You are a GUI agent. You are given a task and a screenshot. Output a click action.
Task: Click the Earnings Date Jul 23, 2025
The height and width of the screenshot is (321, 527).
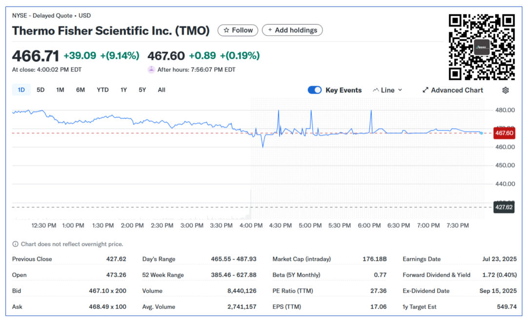[500, 259]
